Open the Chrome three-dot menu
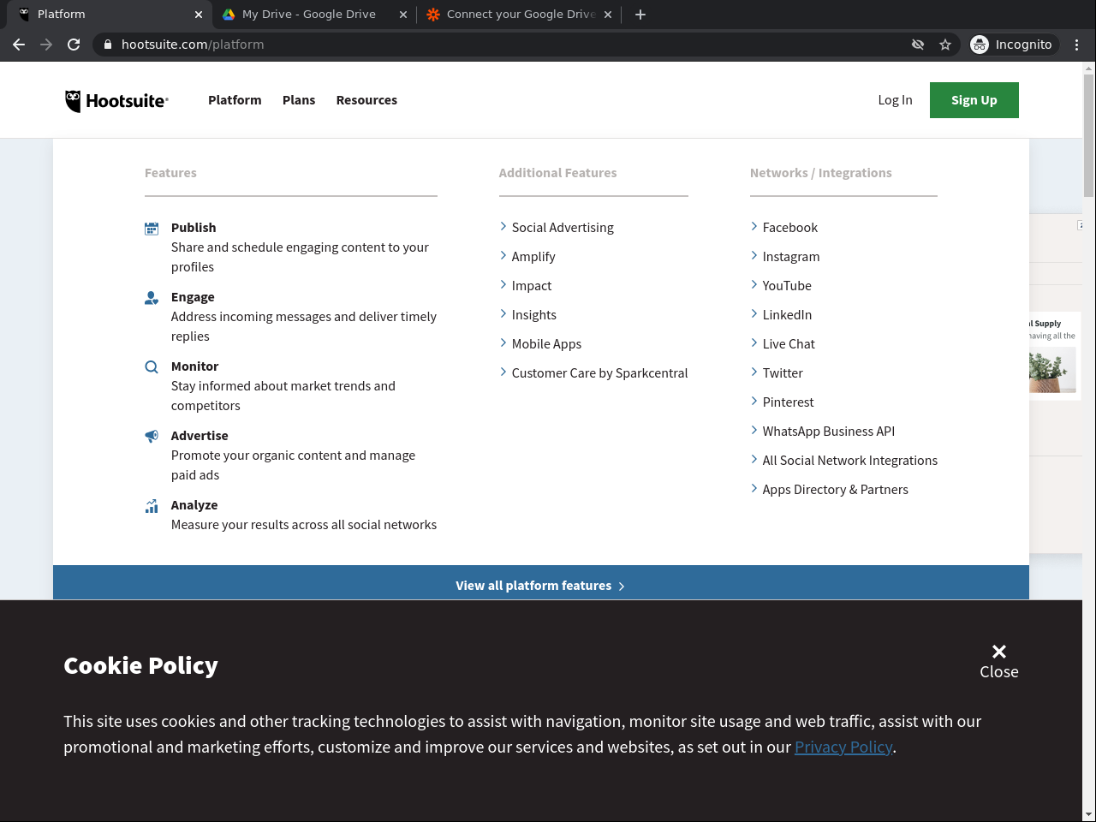Viewport: 1096px width, 822px height. [x=1077, y=45]
